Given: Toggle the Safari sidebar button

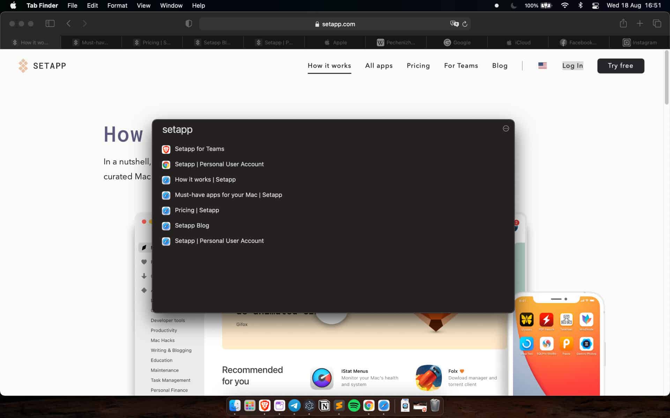Looking at the screenshot, I should tap(50, 23).
